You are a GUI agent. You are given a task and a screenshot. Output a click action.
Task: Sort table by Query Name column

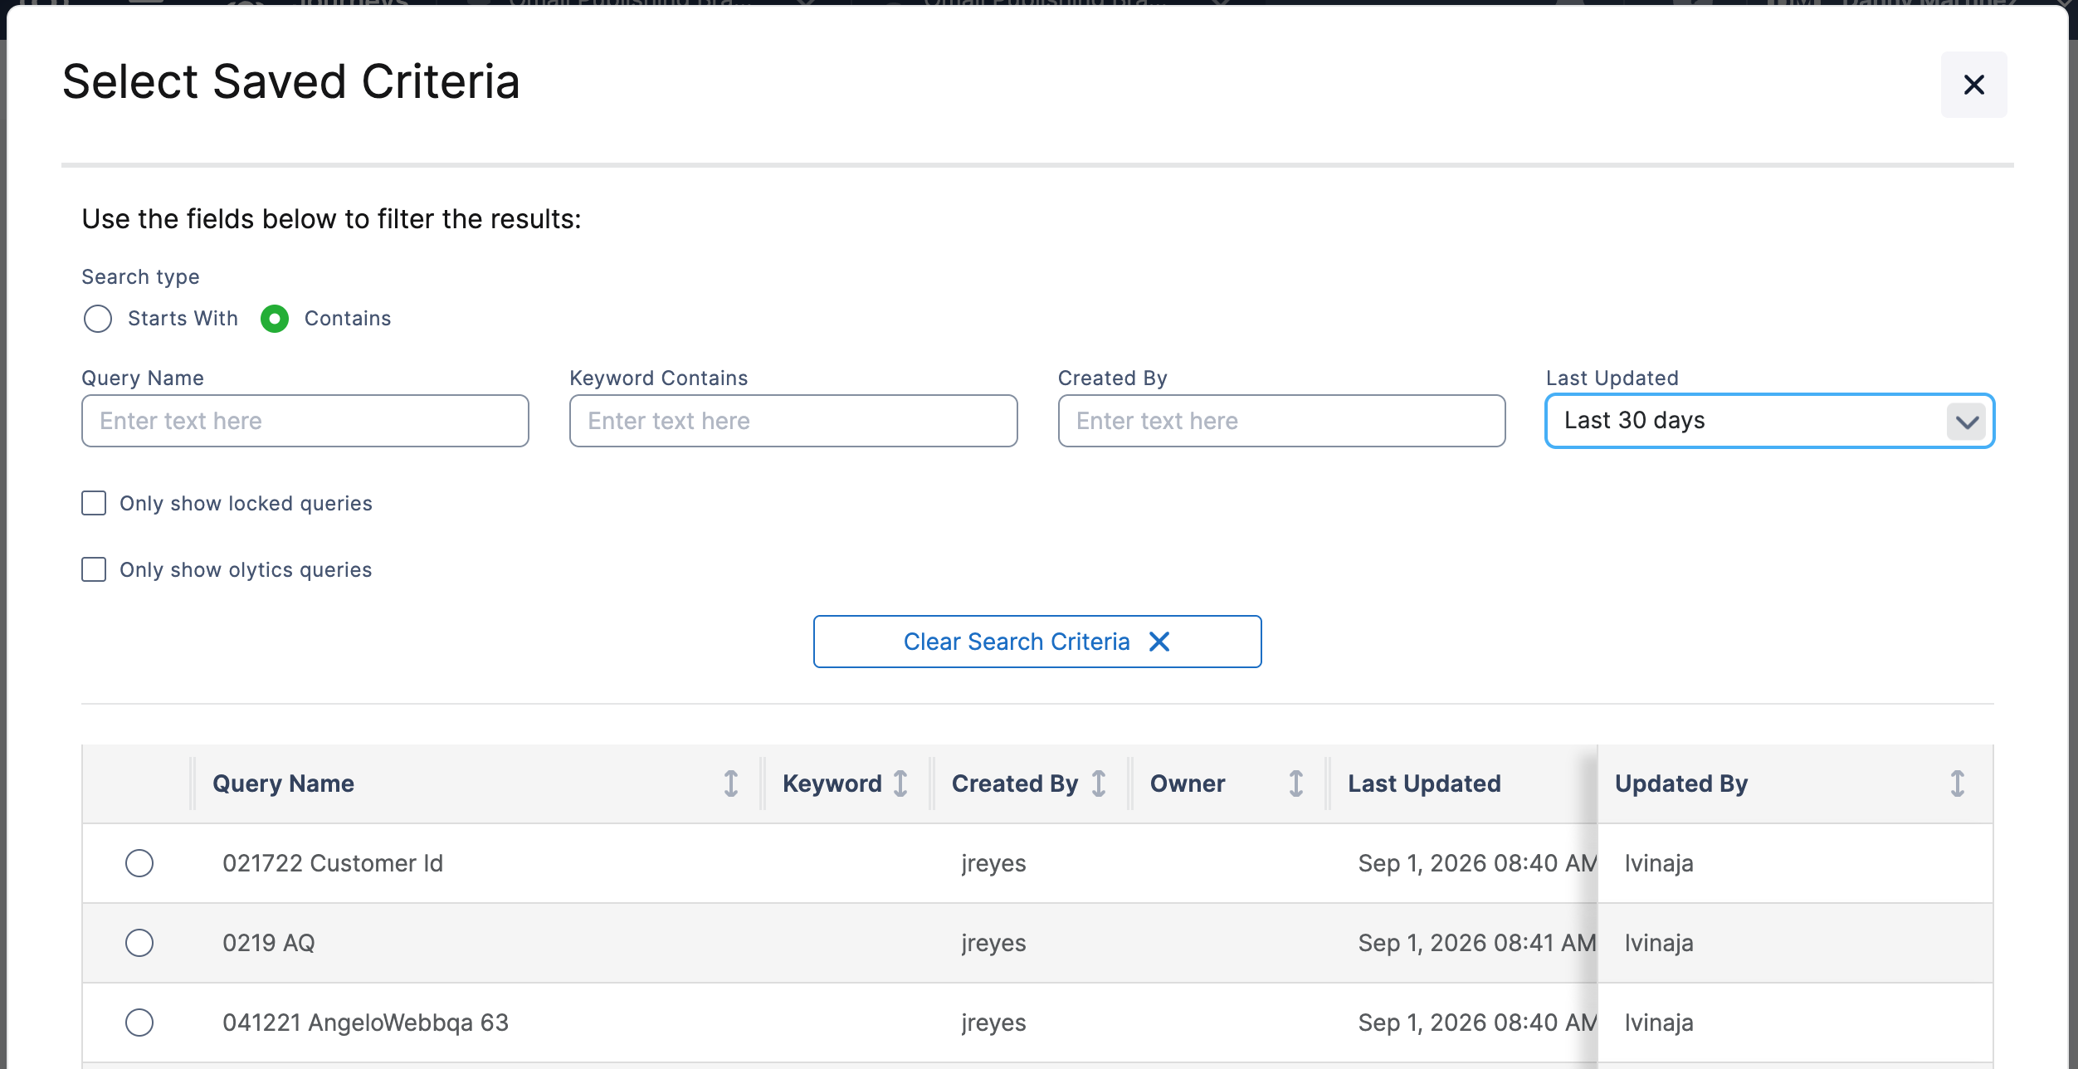(x=731, y=783)
